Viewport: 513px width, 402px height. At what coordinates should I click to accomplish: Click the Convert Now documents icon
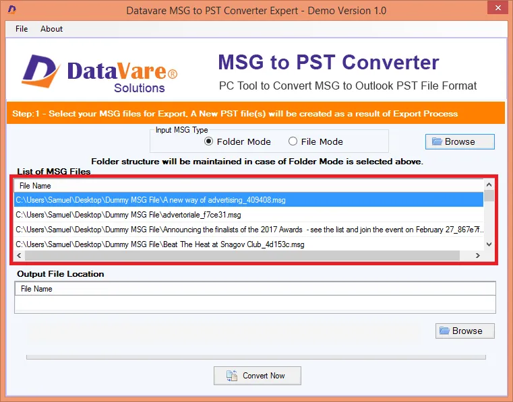232,376
